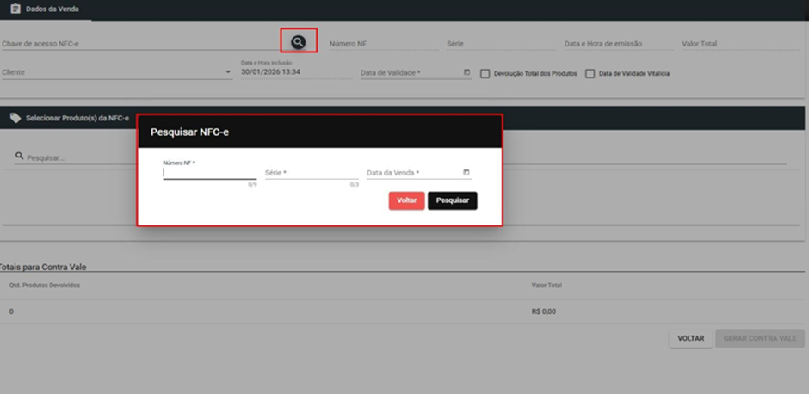The image size is (809, 394).
Task: Click the 0 returned products quantity value
Action: tap(11, 311)
